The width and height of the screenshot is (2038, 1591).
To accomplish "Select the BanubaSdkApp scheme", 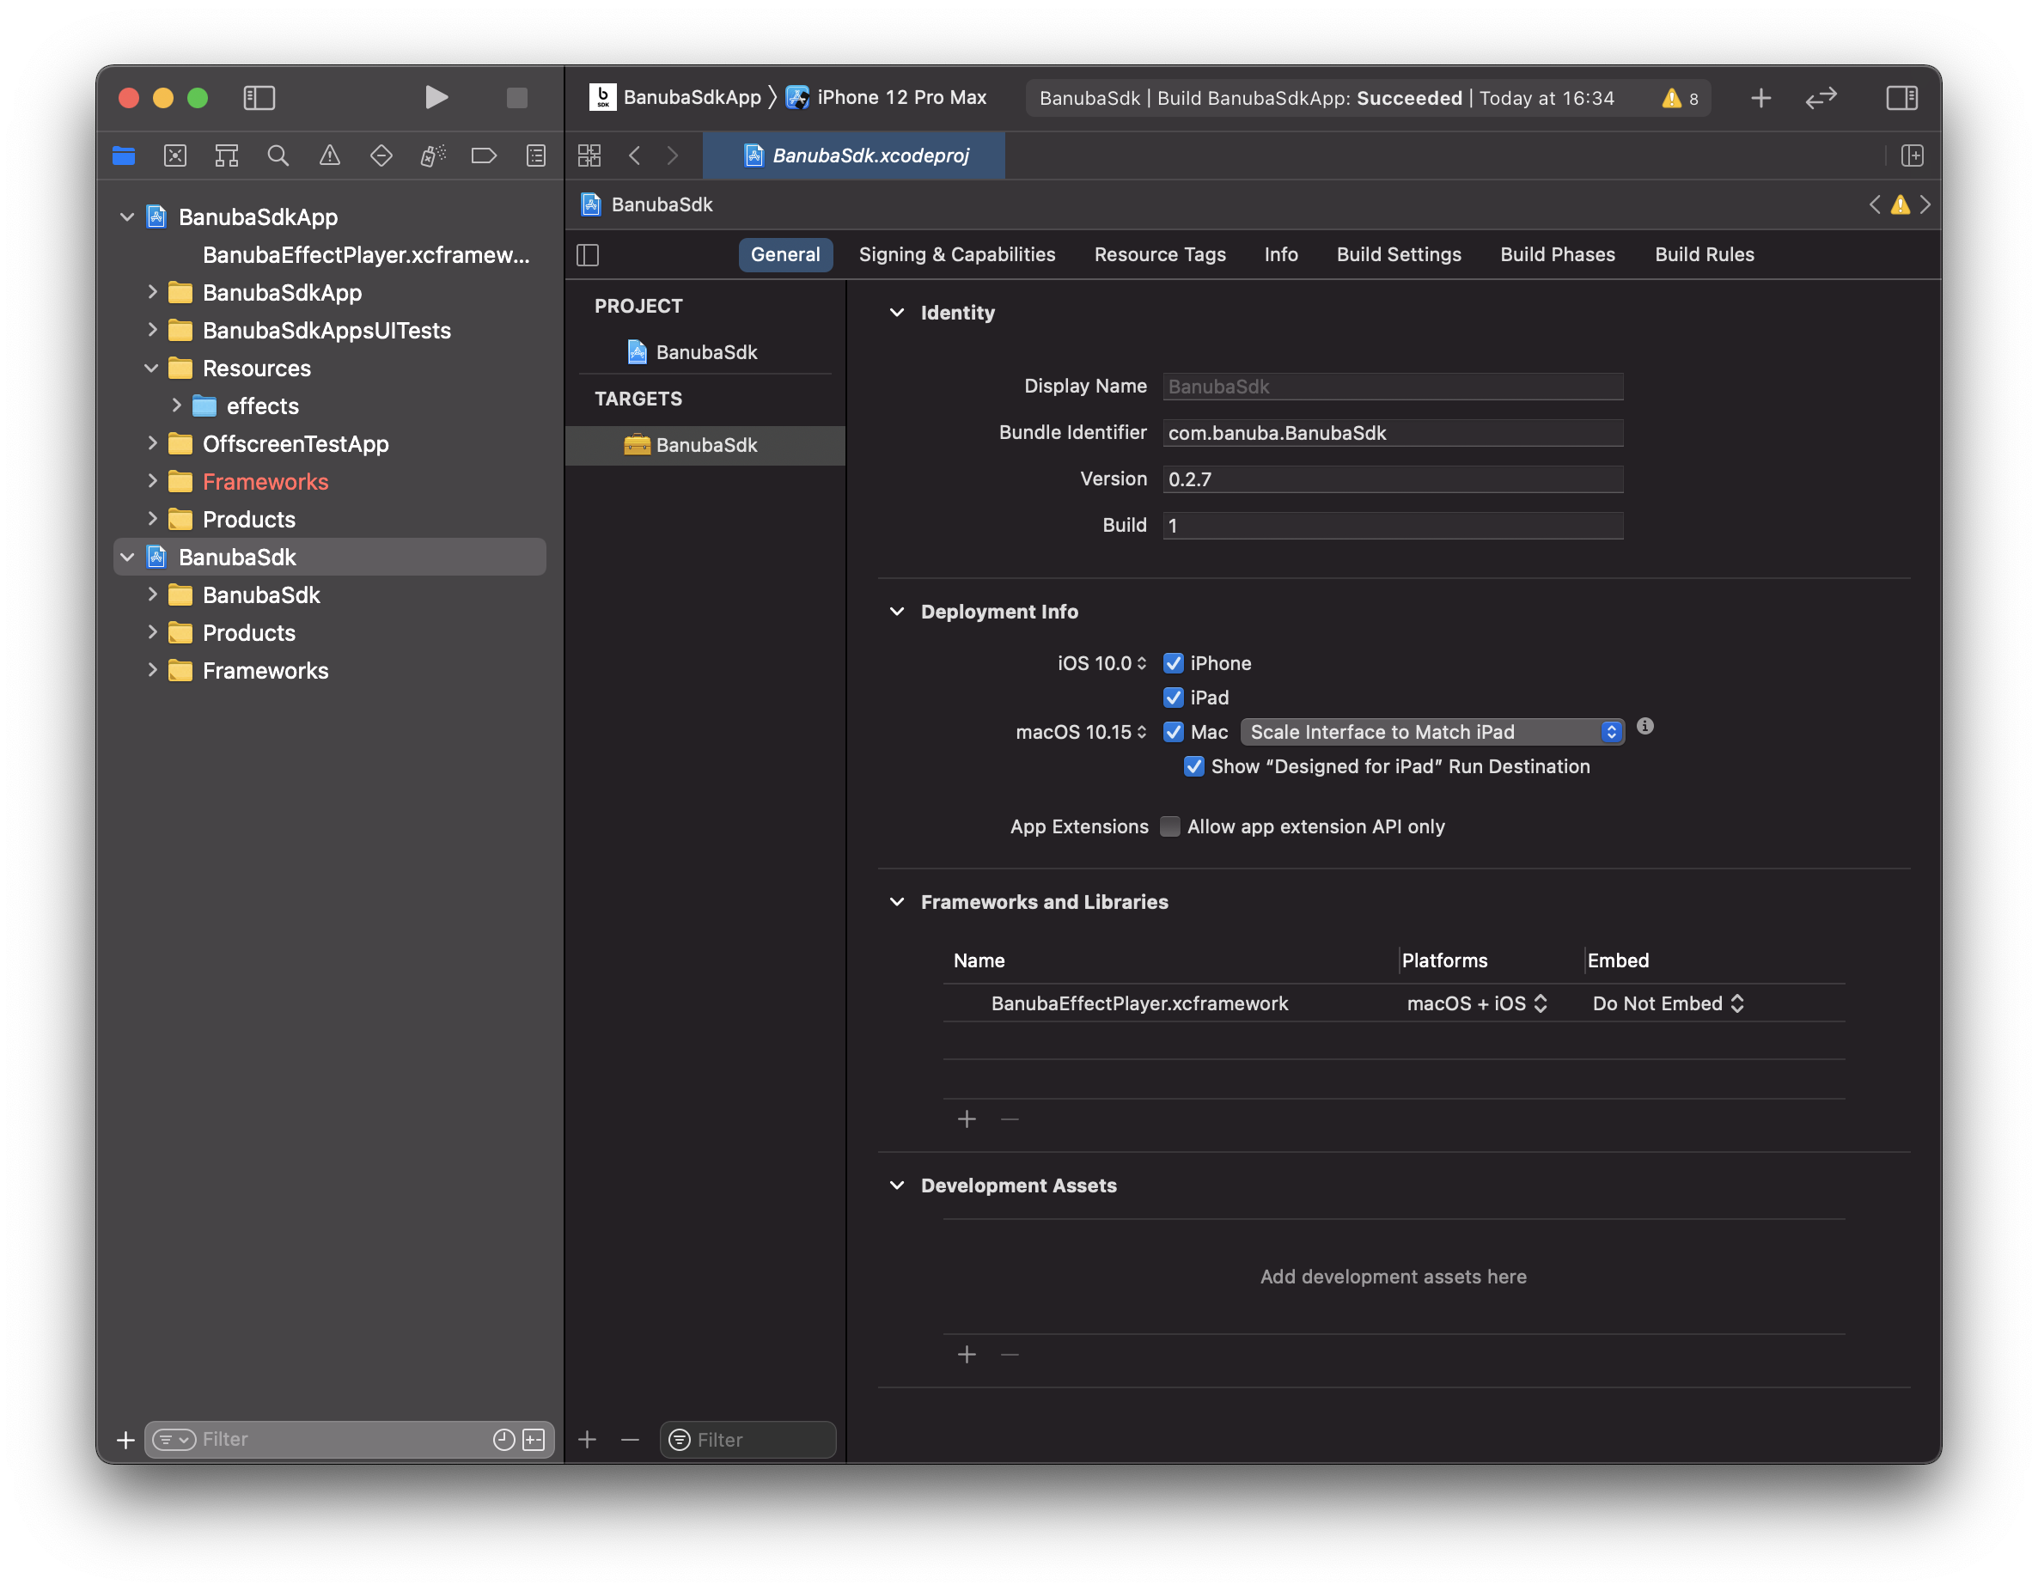I will click(x=675, y=98).
